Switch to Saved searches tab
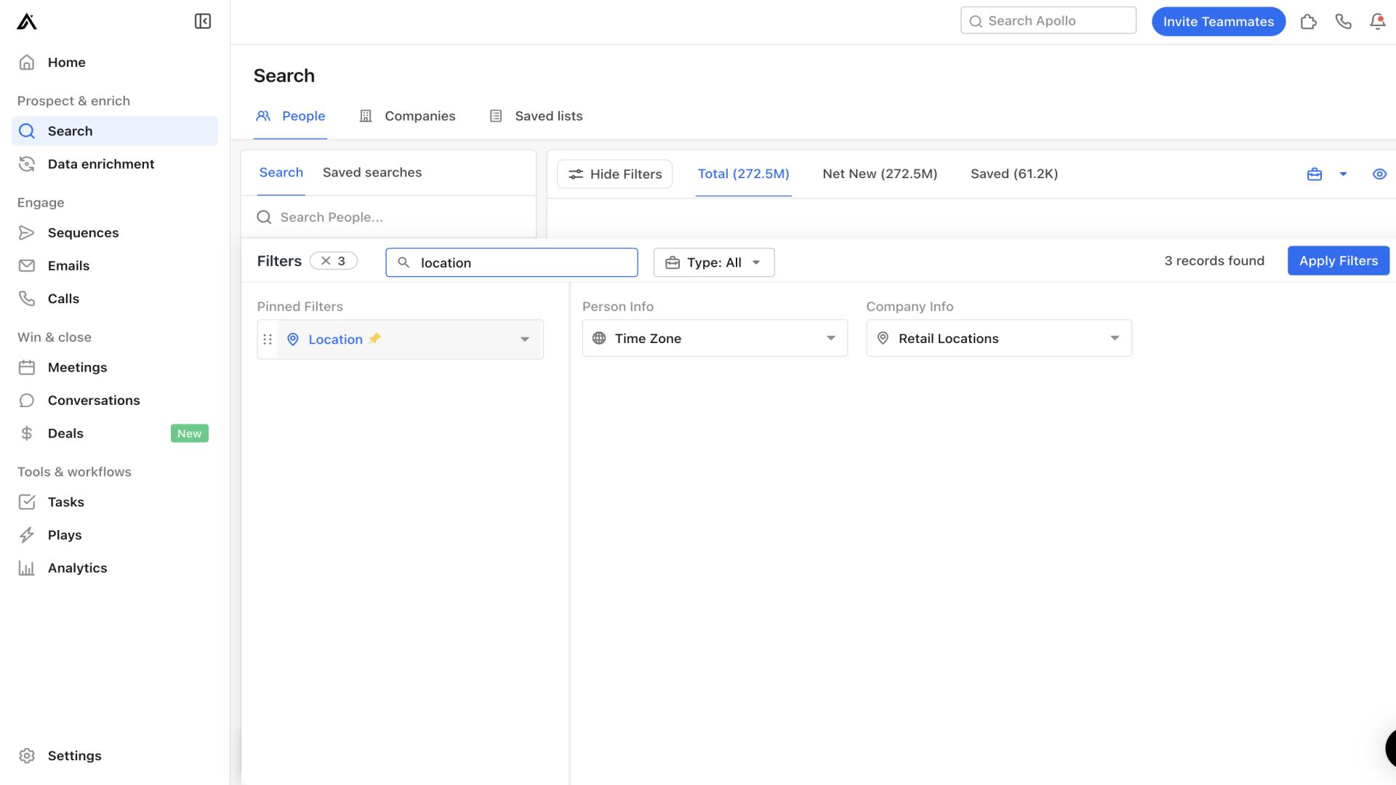The image size is (1396, 785). pos(372,172)
